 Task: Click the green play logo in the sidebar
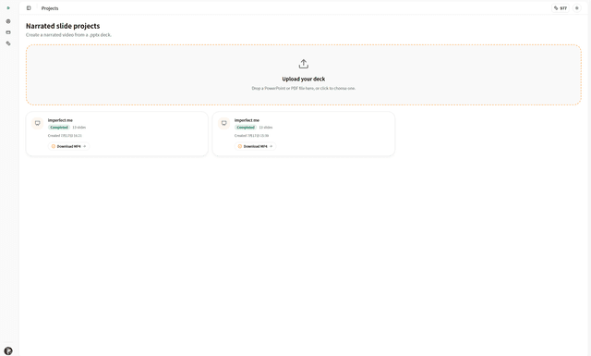pos(8,8)
